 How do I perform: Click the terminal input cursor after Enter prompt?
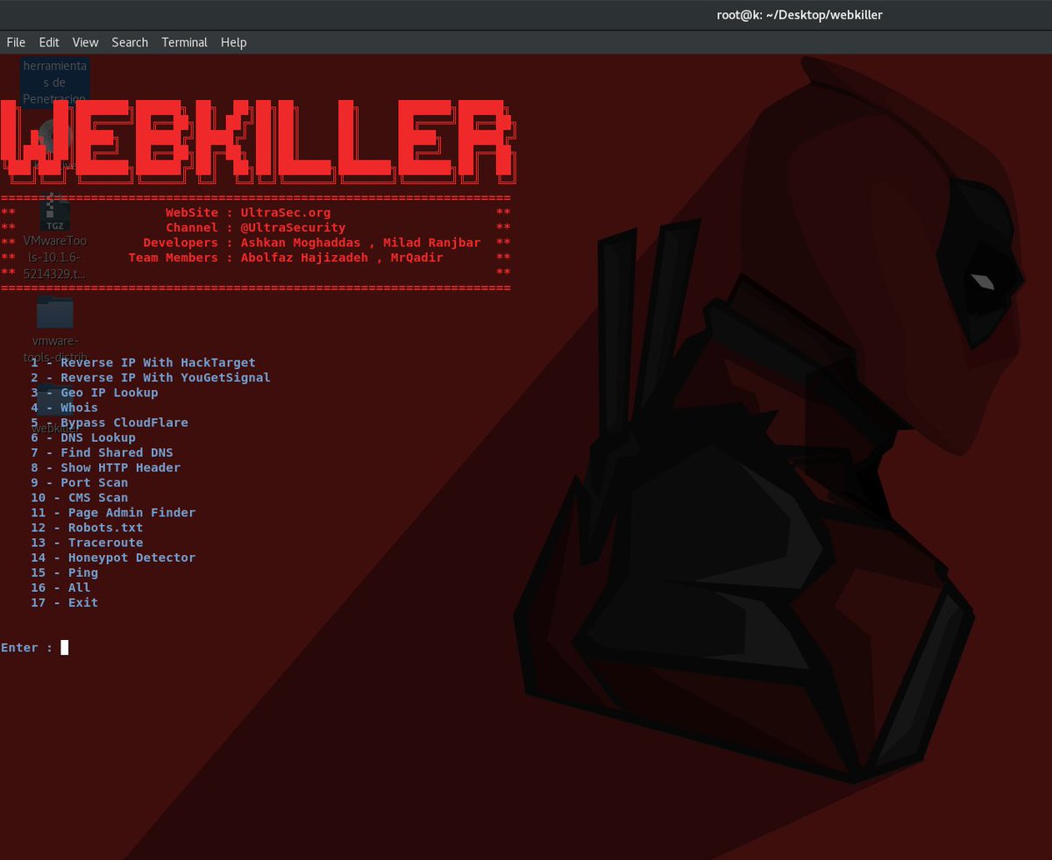[63, 647]
